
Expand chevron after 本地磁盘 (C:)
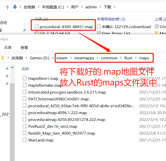pyautogui.click(x=67, y=7)
